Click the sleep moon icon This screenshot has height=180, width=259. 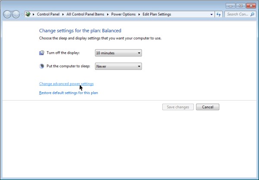click(x=41, y=66)
